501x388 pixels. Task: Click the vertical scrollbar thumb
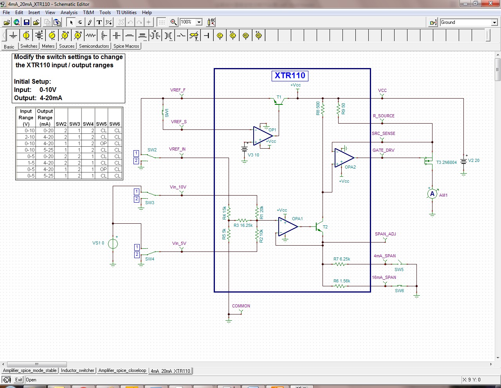(497, 70)
